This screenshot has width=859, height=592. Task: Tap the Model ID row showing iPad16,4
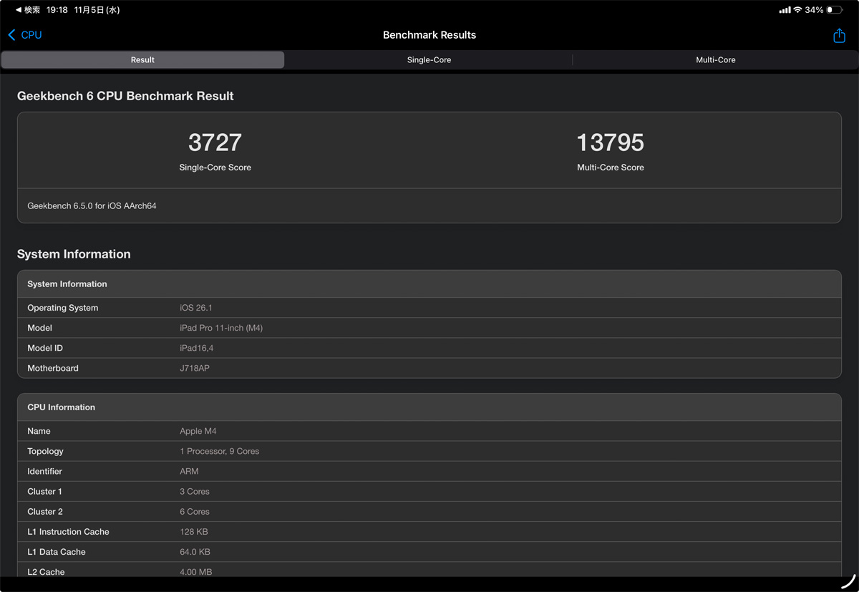[429, 348]
